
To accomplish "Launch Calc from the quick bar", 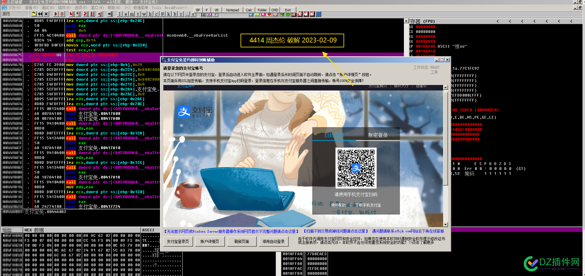I will click(249, 10).
